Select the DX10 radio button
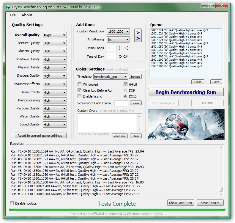 point(125,96)
